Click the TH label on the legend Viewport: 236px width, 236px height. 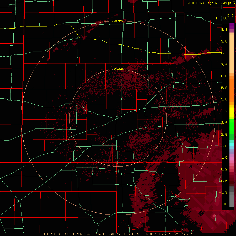click(225, 204)
